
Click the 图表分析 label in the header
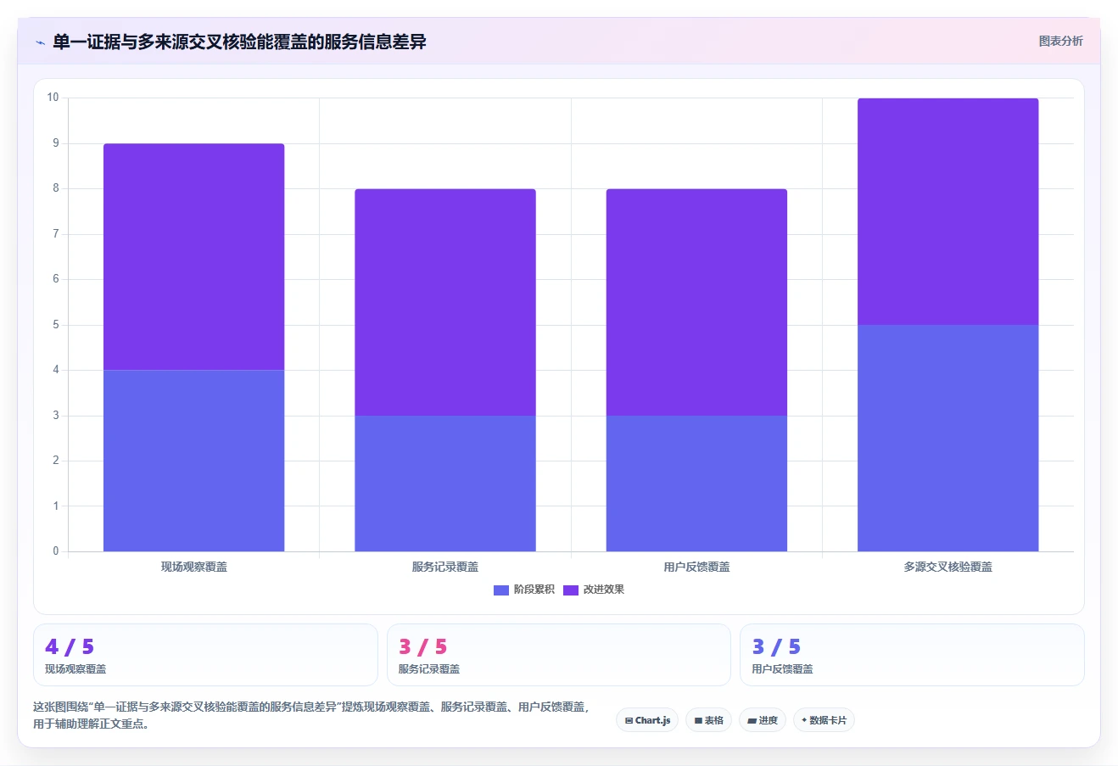(1060, 41)
